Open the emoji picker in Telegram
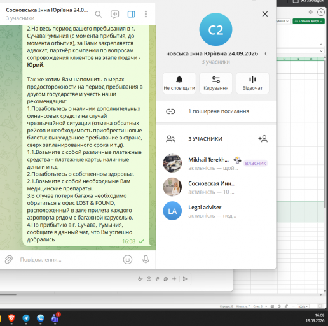The width and height of the screenshot is (328, 326). 128,260
